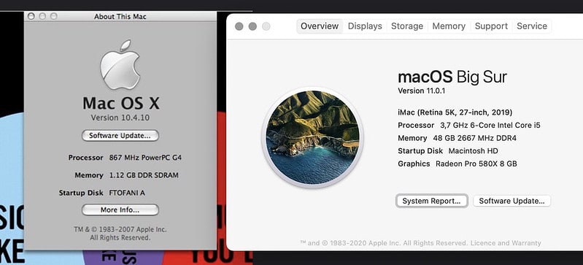Go to the Service tab
The width and height of the screenshot is (583, 265).
(532, 26)
